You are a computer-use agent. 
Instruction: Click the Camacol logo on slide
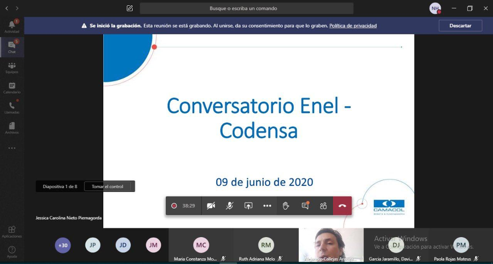tap(389, 207)
